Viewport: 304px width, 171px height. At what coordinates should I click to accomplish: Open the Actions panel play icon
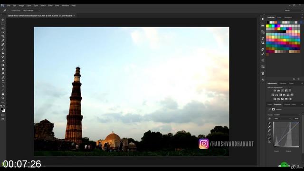coord(263,19)
